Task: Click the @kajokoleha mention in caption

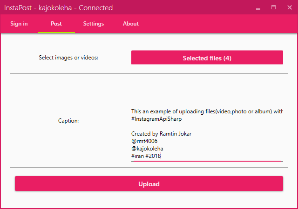Action: pyautogui.click(x=147, y=149)
